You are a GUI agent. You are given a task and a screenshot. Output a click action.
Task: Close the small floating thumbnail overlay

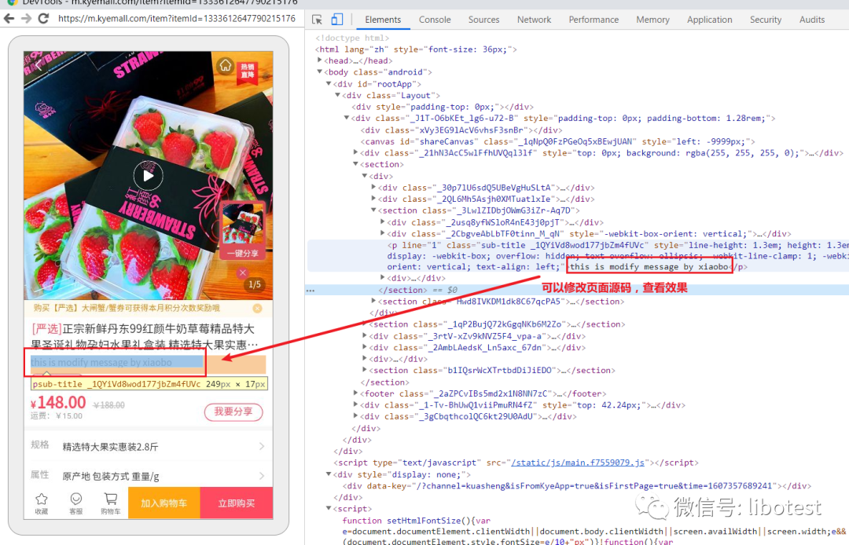(243, 273)
